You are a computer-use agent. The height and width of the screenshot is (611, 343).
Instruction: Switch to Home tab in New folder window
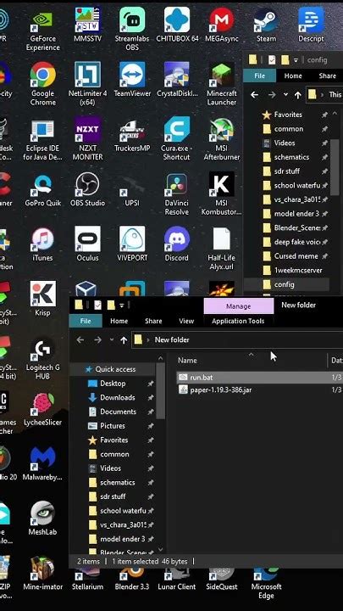tap(119, 321)
